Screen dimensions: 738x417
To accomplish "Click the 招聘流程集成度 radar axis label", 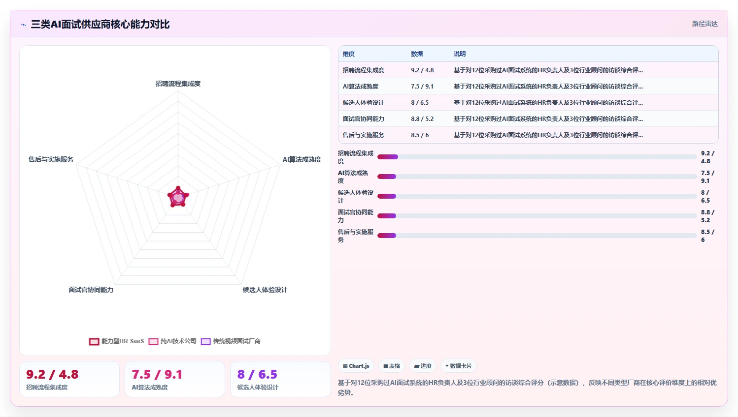I will [178, 84].
